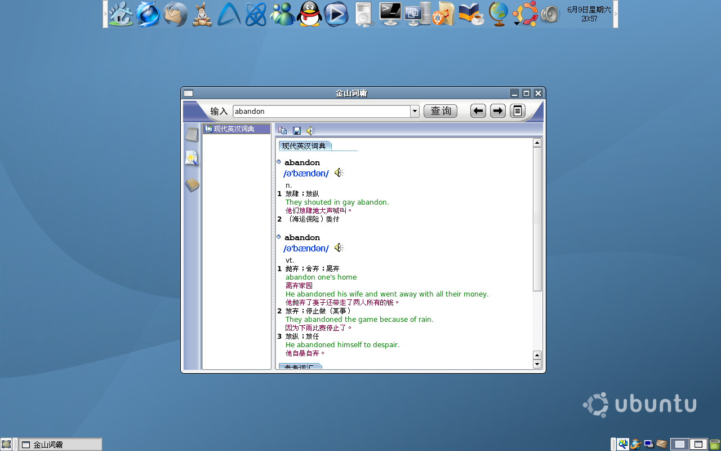Viewport: 721px width, 451px height.
Task: Launch the aMule donkey icon
Action: pos(202,14)
